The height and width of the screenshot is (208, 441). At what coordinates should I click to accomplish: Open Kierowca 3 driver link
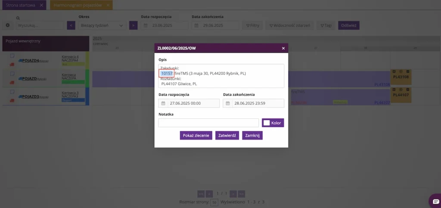(70, 93)
